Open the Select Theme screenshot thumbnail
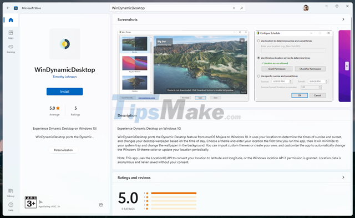Viewport: 355px width, 218px height. (183, 65)
